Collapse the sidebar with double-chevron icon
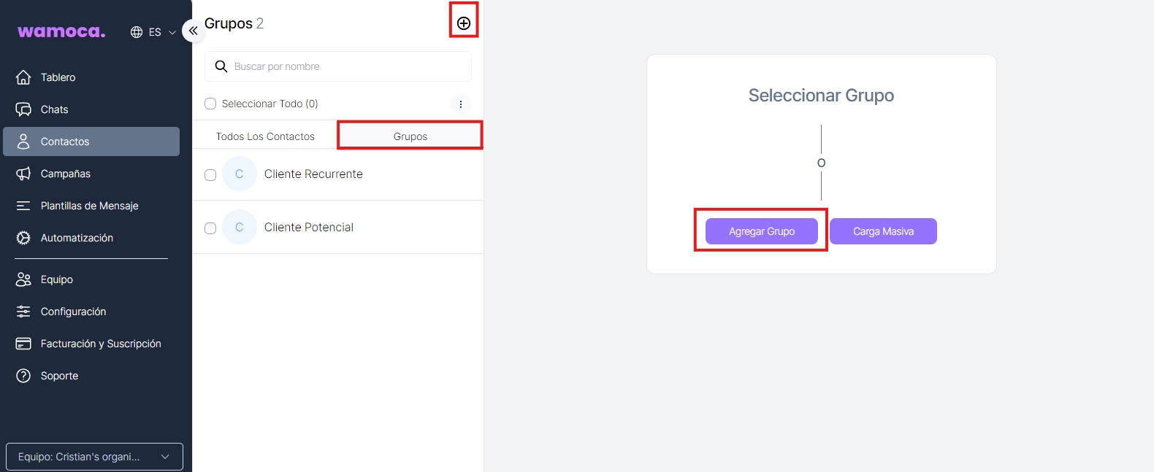 point(193,31)
